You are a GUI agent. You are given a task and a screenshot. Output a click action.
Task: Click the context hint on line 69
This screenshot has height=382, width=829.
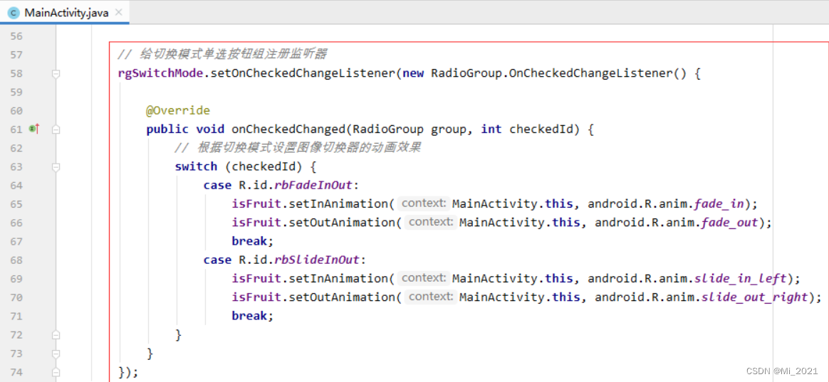pyautogui.click(x=424, y=278)
